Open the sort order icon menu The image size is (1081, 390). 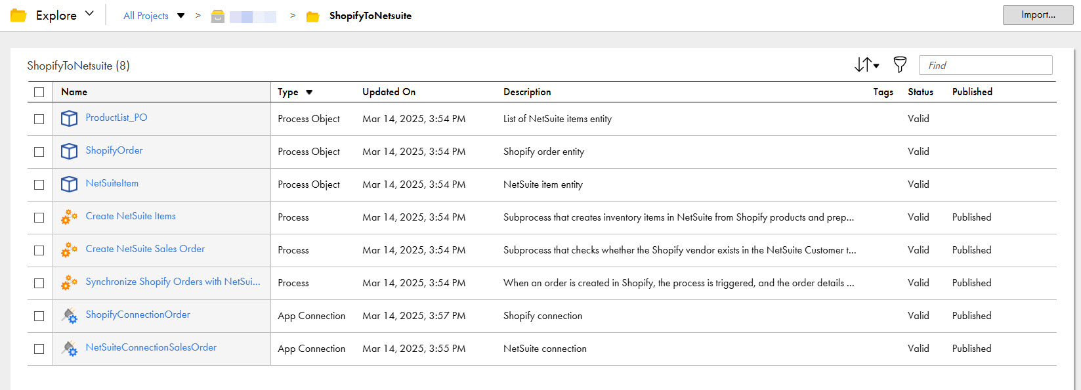coord(866,64)
